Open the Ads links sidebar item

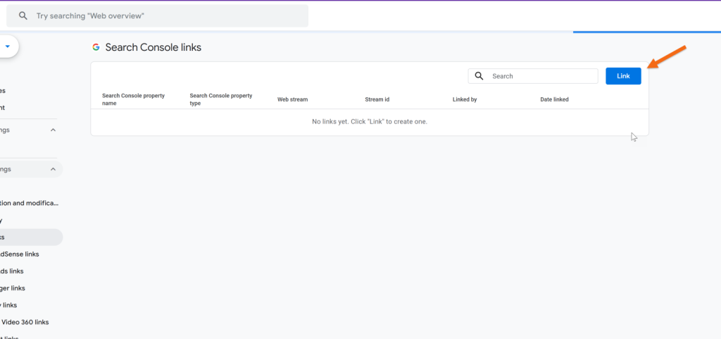tap(12, 271)
